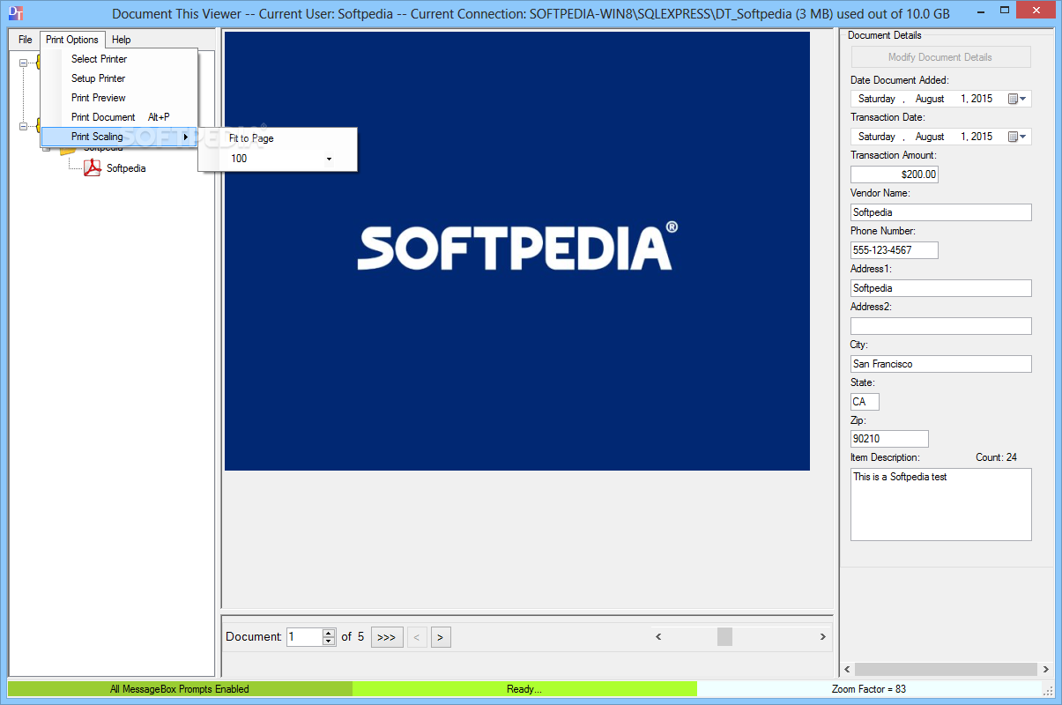Viewport: 1062px width, 705px height.
Task: Click the City field San Francisco
Action: pos(940,364)
